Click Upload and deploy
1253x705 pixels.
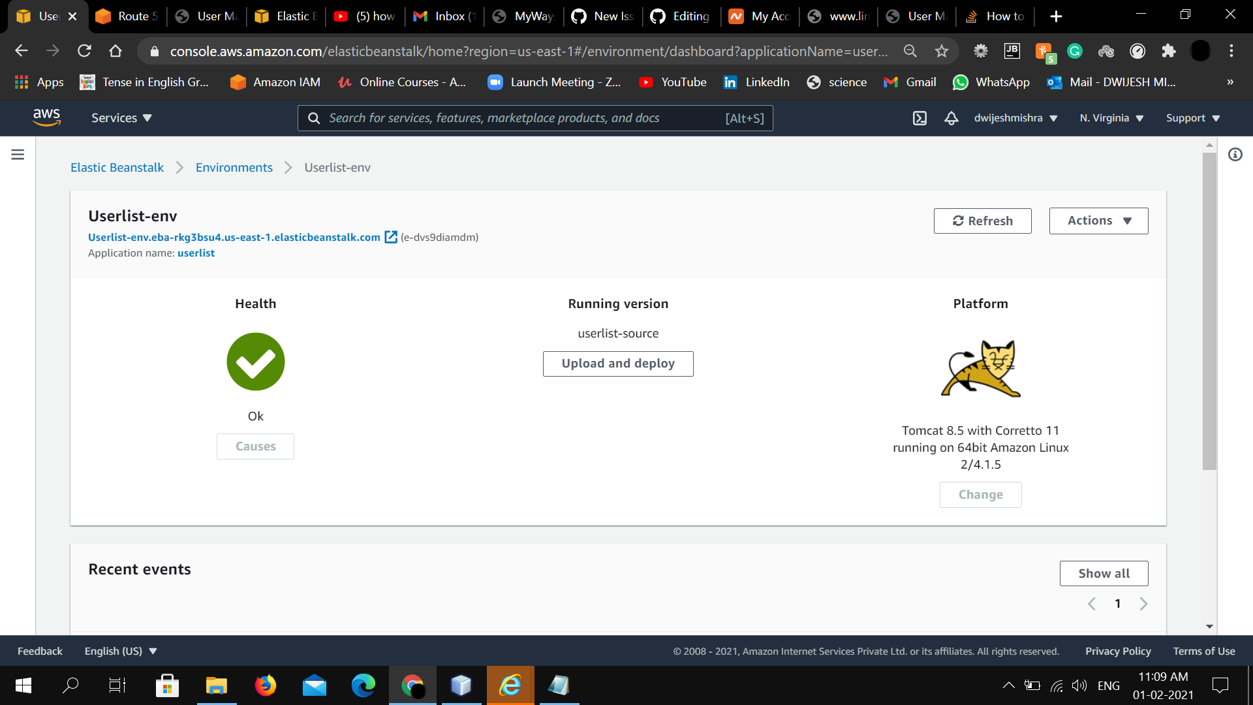[x=617, y=364]
